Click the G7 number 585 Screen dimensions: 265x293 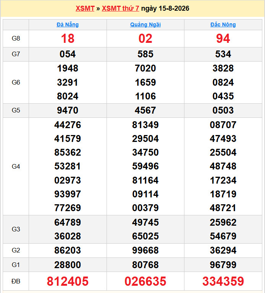[x=145, y=54]
